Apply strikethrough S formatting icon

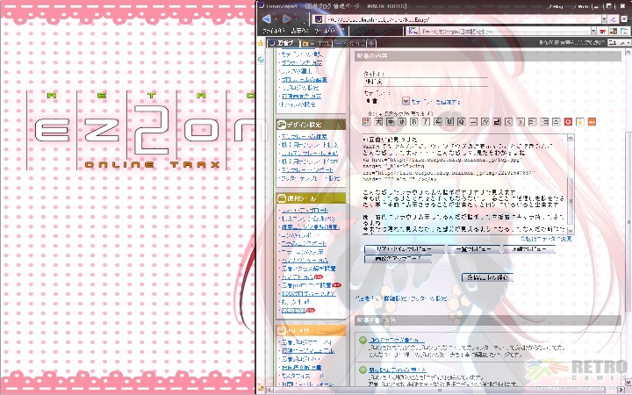click(x=438, y=121)
